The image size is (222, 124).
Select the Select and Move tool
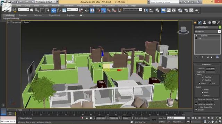[54, 10]
